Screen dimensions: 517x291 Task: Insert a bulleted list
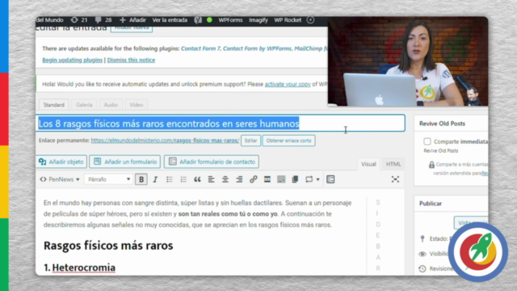pos(169,179)
